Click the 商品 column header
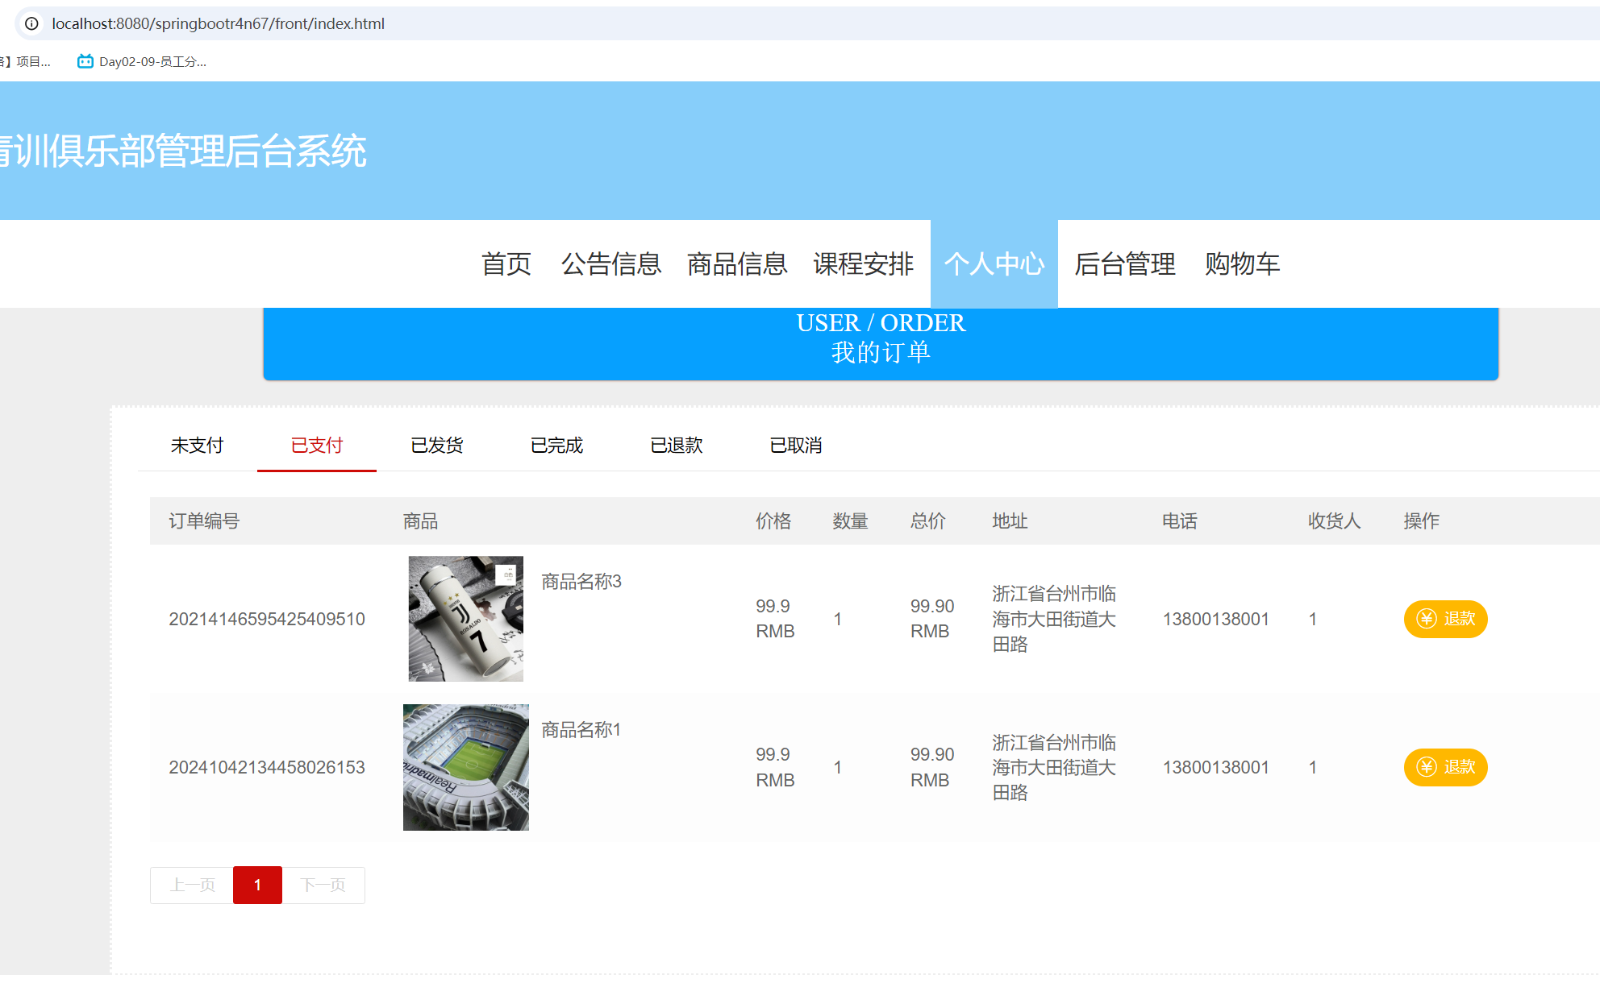This screenshot has width=1600, height=983. [x=421, y=521]
